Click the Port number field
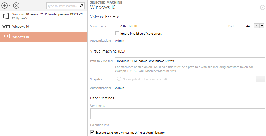 (x=245, y=26)
